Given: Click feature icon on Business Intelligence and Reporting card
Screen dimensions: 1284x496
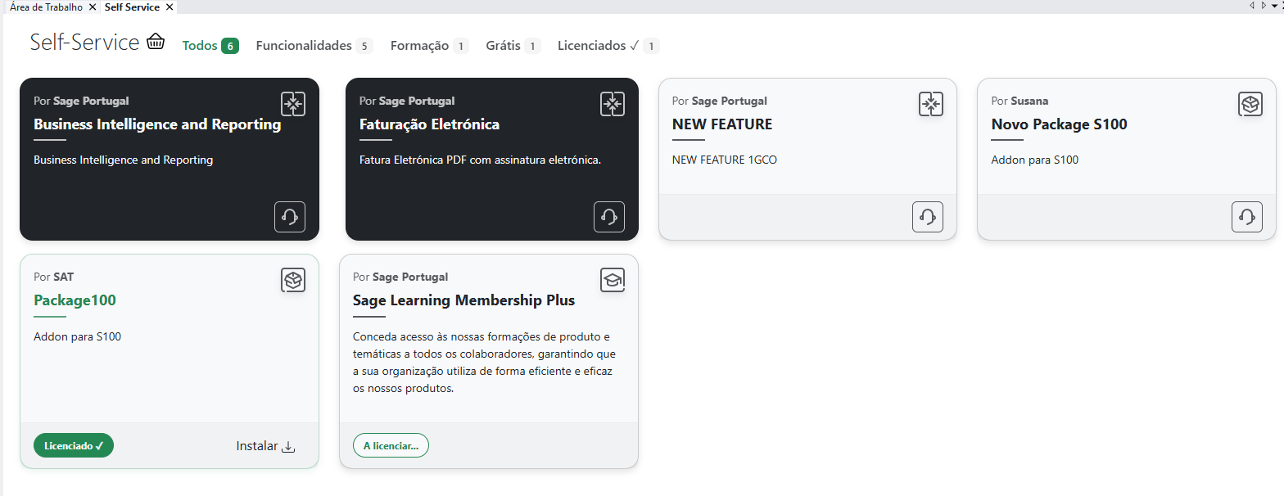Looking at the screenshot, I should [x=293, y=104].
